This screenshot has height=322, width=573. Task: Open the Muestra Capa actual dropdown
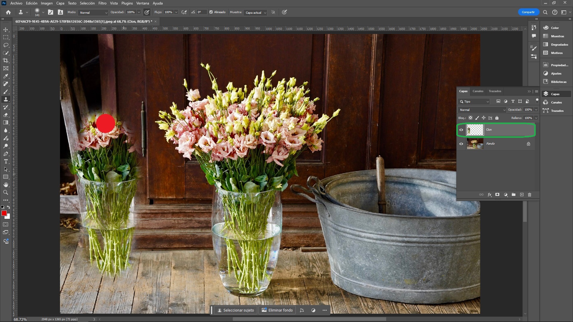[255, 13]
